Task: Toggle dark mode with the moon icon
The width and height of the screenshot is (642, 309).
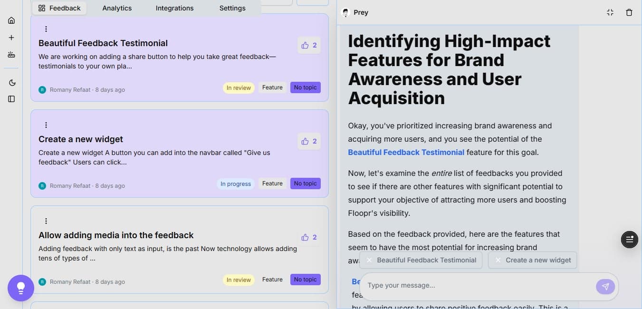Action: [x=11, y=82]
